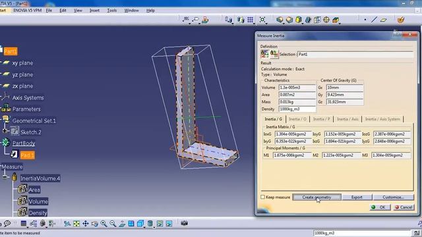Select the Rotate view tool
The width and height of the screenshot is (422, 237).
[x=95, y=224]
